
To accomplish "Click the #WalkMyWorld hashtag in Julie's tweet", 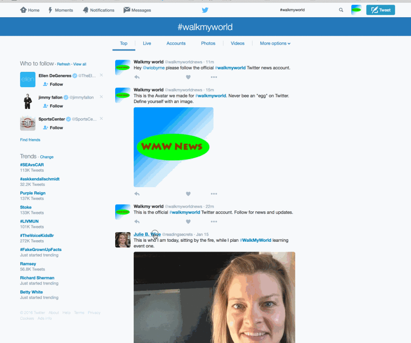I will (256, 240).
